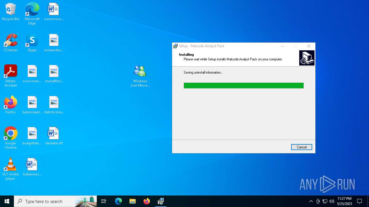The height and width of the screenshot is (207, 369).
Task: Open the notification center
Action: pos(359,201)
